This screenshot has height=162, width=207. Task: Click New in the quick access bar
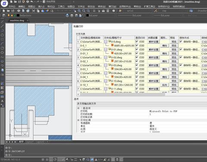point(11,2)
